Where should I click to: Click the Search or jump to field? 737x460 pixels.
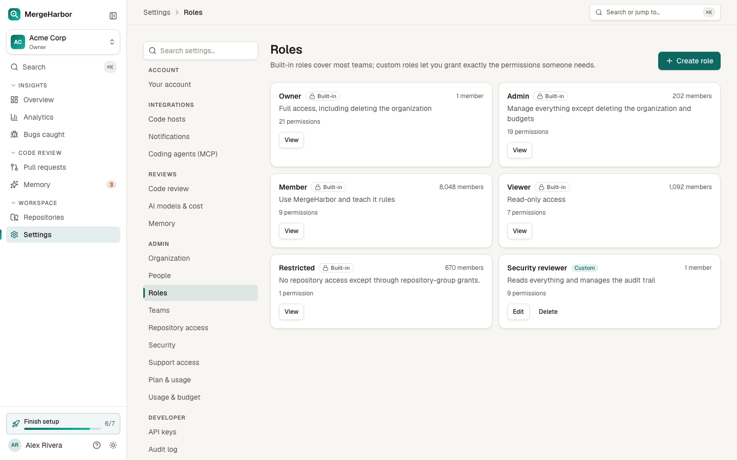click(x=655, y=12)
